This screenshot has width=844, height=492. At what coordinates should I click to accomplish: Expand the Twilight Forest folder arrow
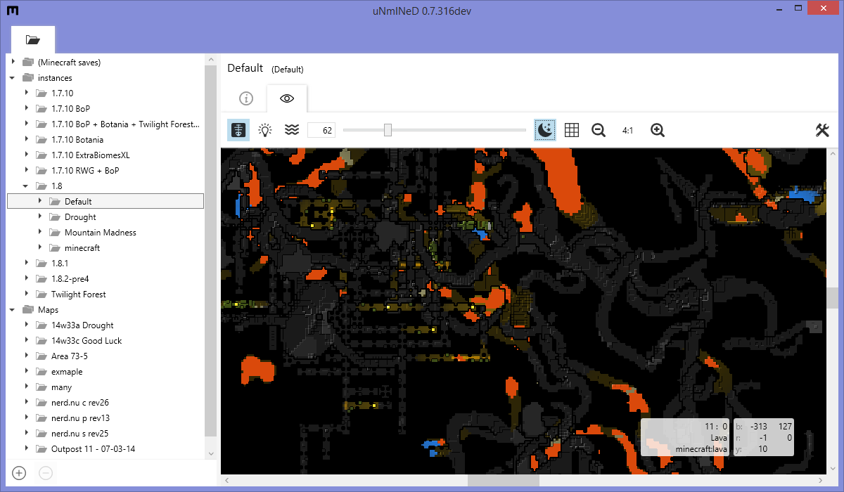pyautogui.click(x=27, y=294)
